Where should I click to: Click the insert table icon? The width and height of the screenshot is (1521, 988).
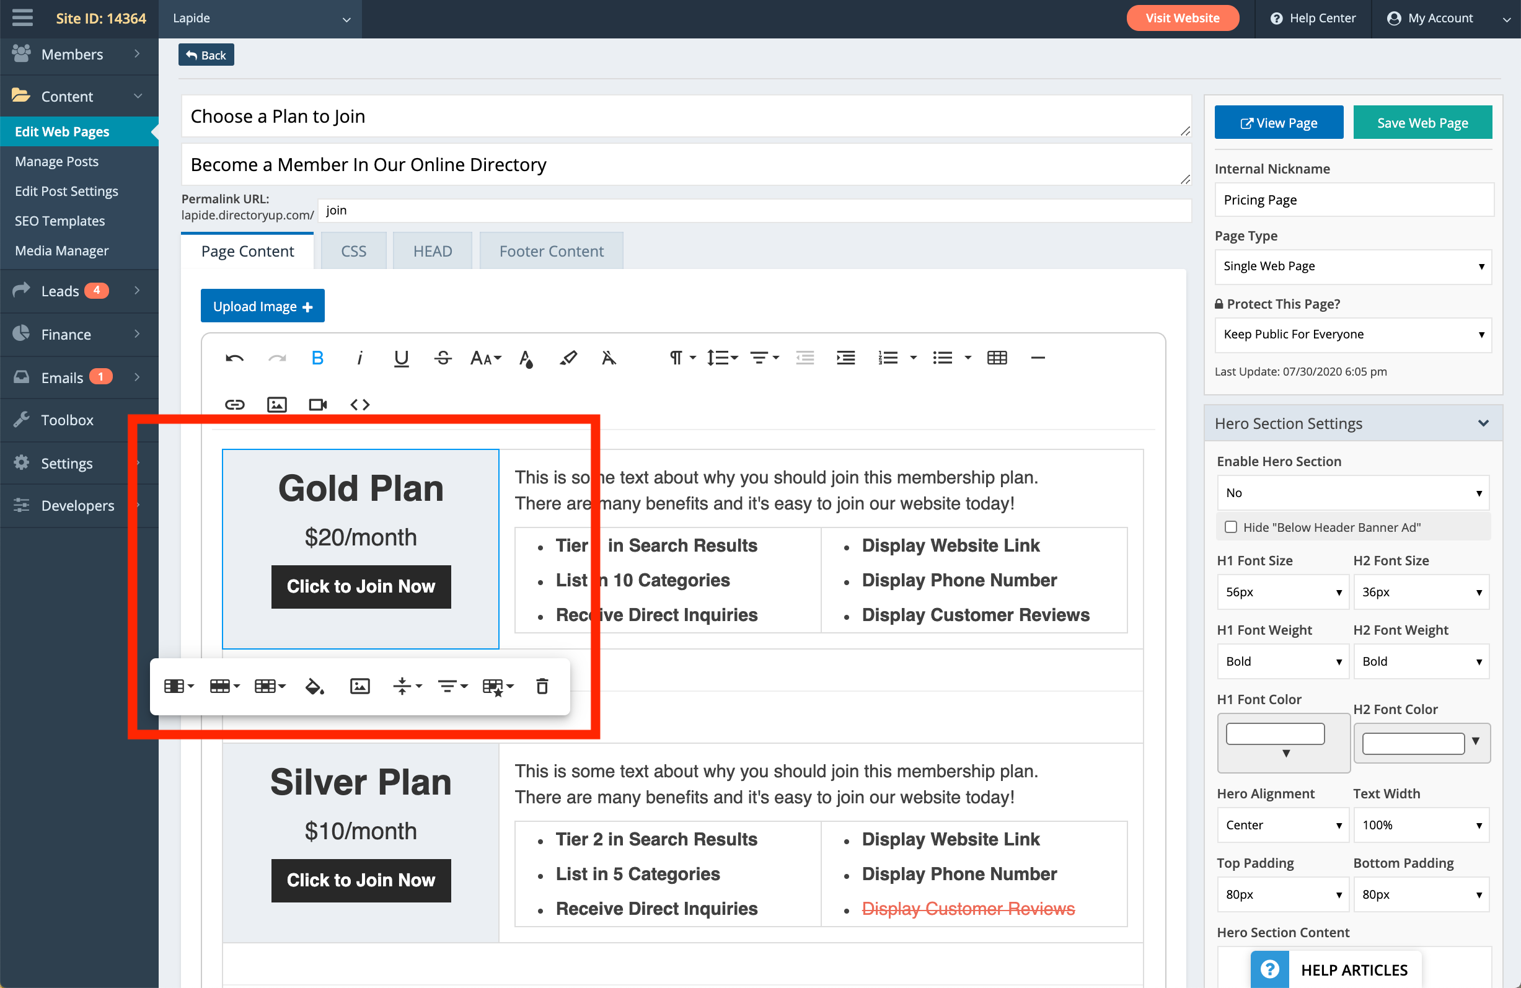[x=996, y=358]
